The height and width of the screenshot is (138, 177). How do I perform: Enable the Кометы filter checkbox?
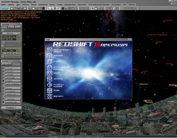point(3,80)
